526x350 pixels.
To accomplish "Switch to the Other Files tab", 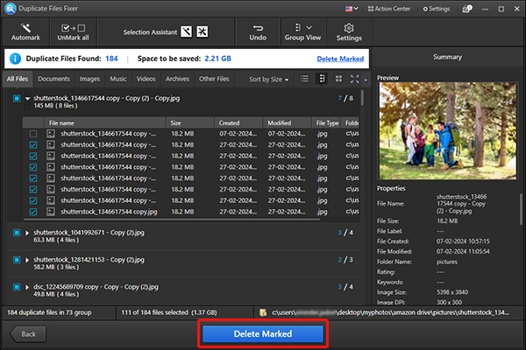I will point(214,79).
